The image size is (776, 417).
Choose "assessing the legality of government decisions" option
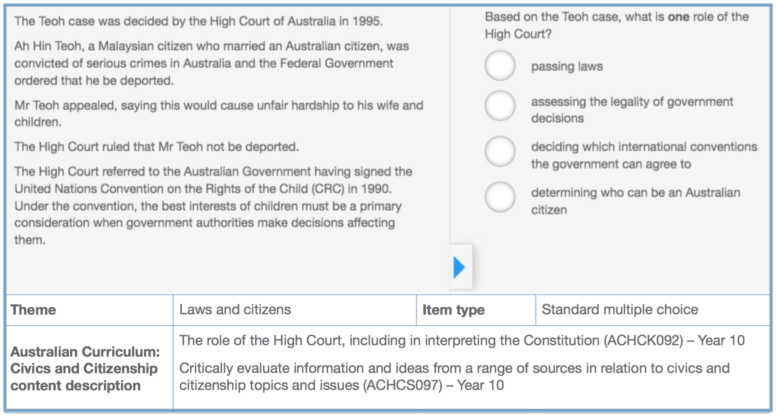pyautogui.click(x=500, y=106)
